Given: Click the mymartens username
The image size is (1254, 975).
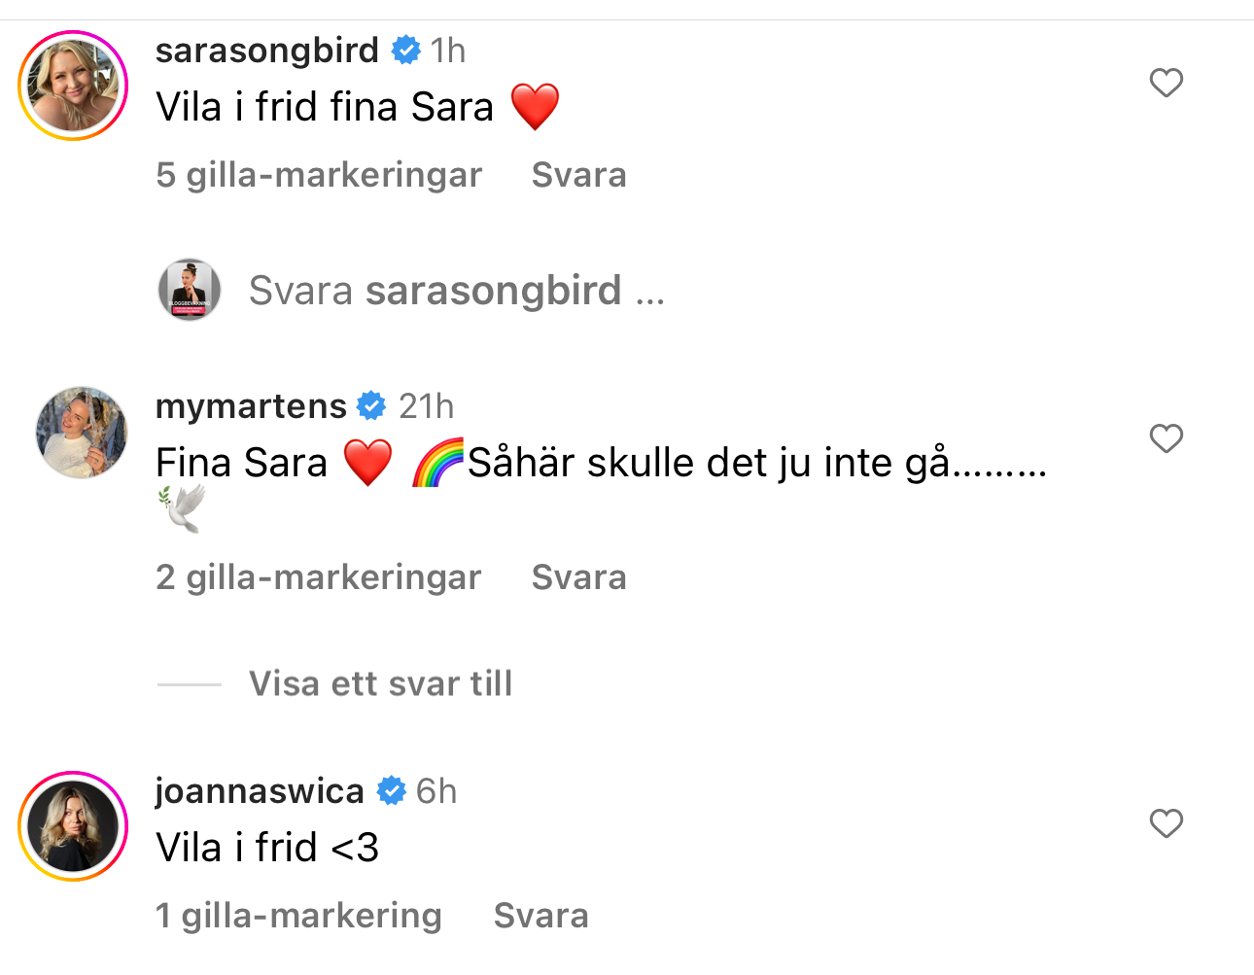Looking at the screenshot, I should click(251, 405).
